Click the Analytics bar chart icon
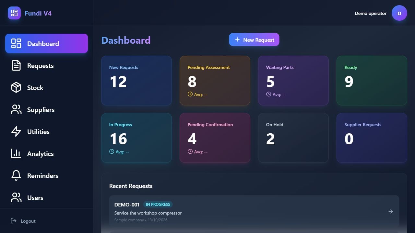This screenshot has width=415, height=233. [x=16, y=153]
